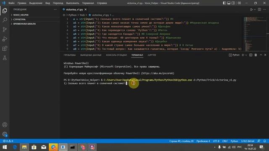Image resolution: width=269 pixels, height=151 pixels.
Task: Split the editor to the right
Action: coord(259,10)
